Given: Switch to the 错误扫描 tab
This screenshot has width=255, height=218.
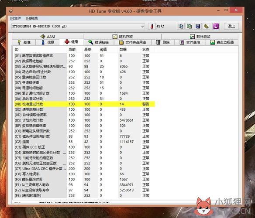Looking at the screenshot, I should pos(99,42).
